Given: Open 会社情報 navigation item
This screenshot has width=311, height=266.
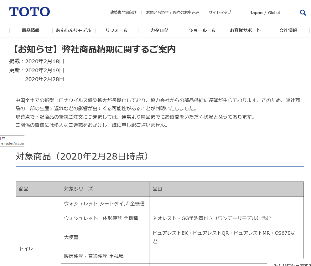Looking at the screenshot, I should click(x=288, y=30).
